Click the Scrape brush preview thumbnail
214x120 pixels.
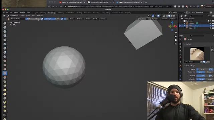[x=197, y=54]
